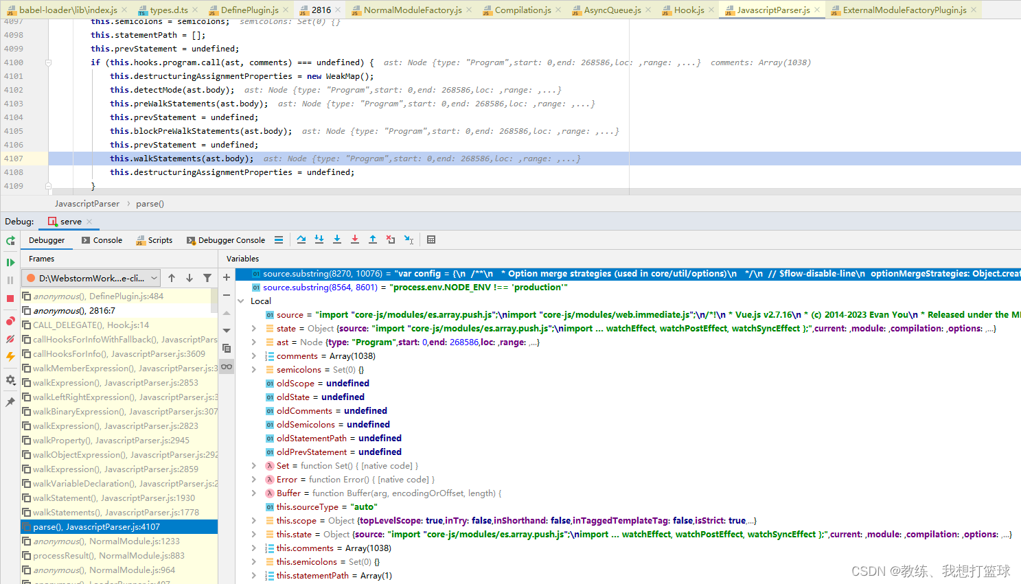Expand the Buffer function entry
The height and width of the screenshot is (584, 1021).
pyautogui.click(x=254, y=493)
